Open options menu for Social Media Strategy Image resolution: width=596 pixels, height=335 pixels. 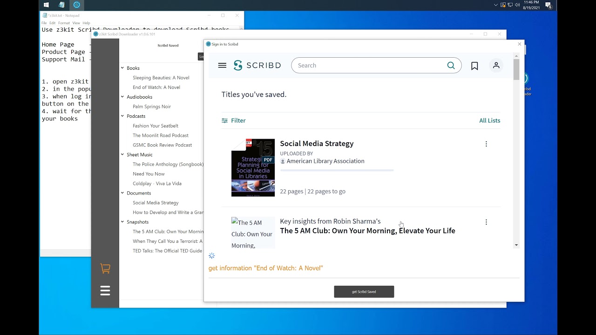(x=486, y=144)
